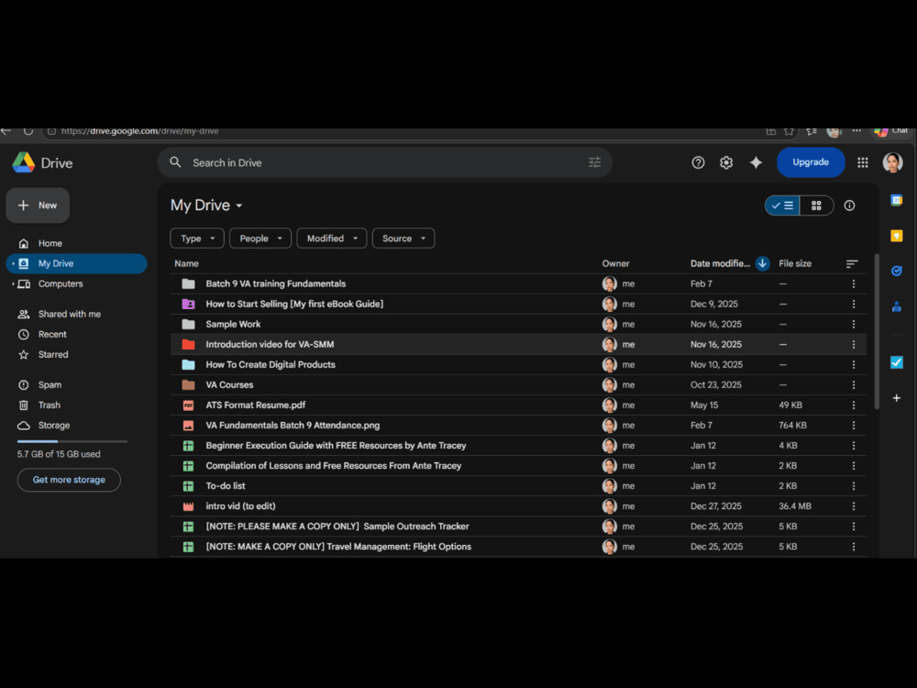Expand Computers tree in sidebar
Screen dimensions: 917x688
coord(13,283)
